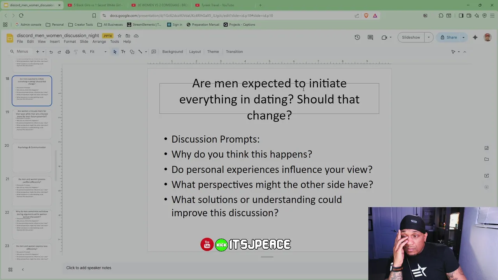
Task: Click the Google Slides home logo
Action: (x=10, y=38)
